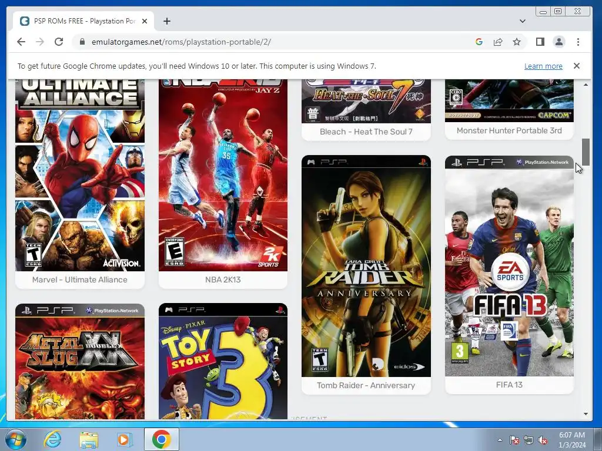This screenshot has width=602, height=451.
Task: Launch Internet Explorer from taskbar
Action: point(52,439)
